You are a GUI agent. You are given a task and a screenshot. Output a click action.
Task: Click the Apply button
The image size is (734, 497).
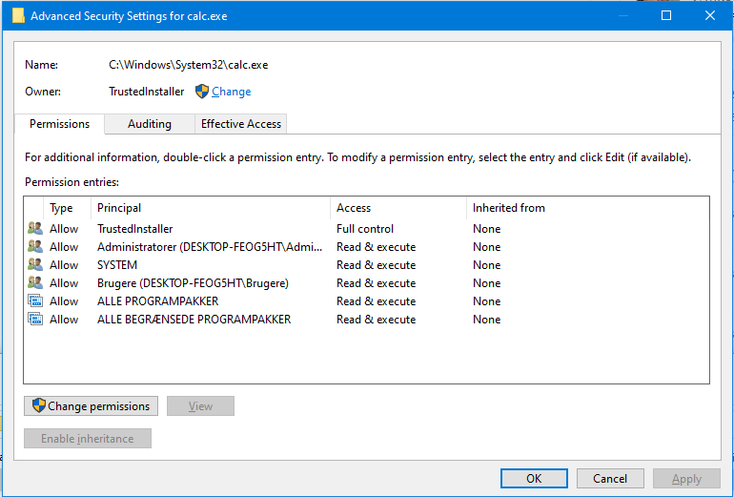[x=686, y=478]
